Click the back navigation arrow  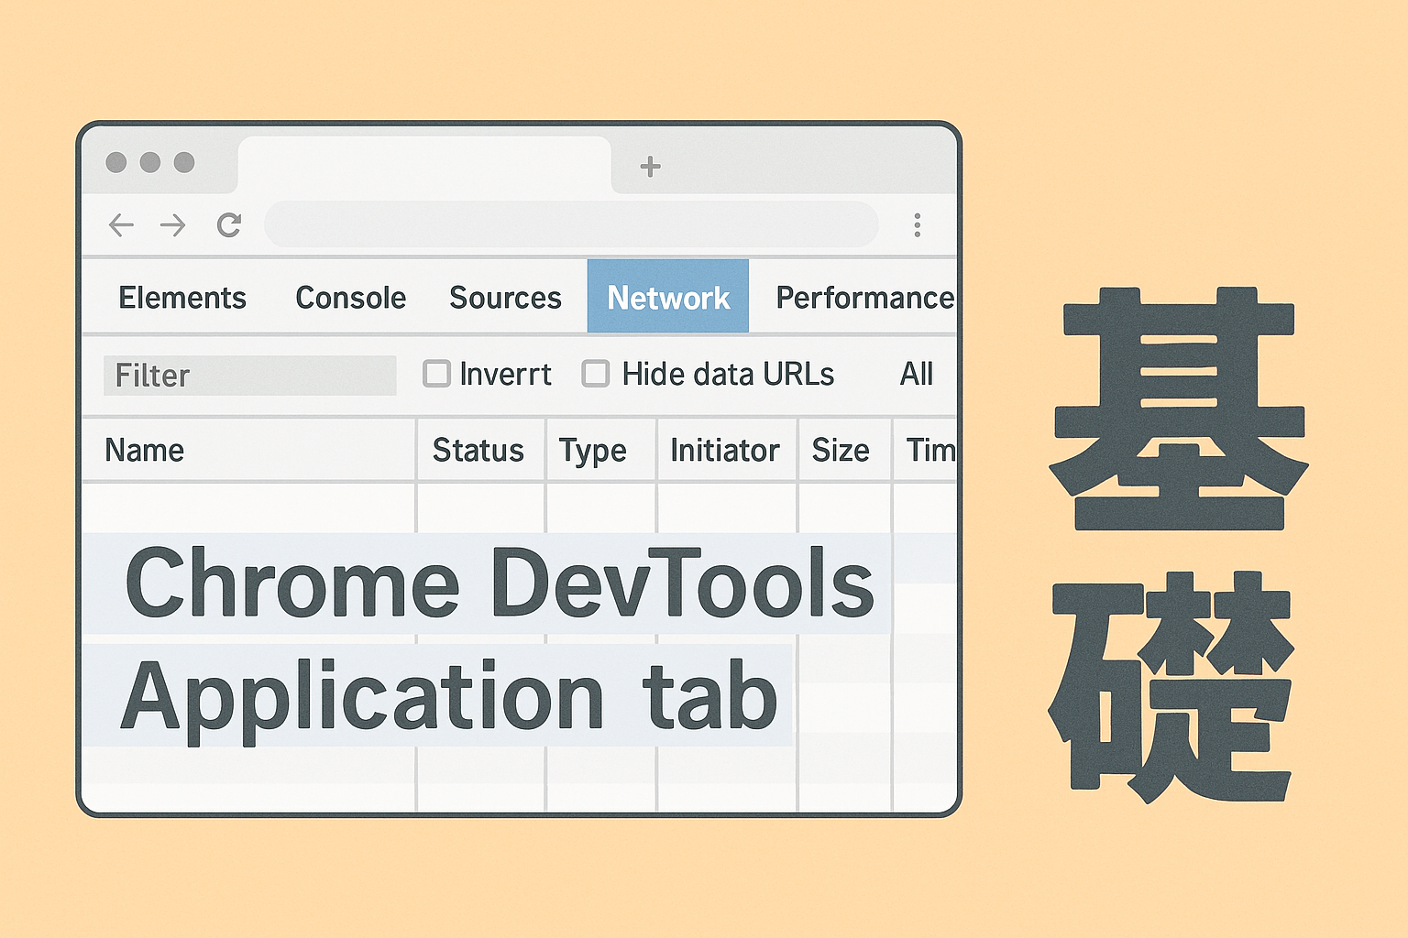click(x=121, y=225)
